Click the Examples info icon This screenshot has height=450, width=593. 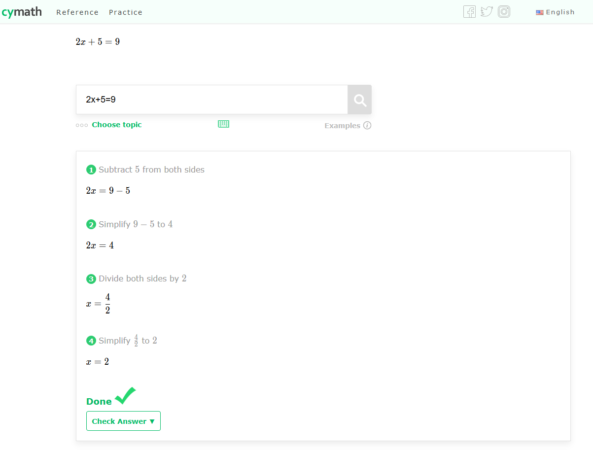tap(367, 125)
